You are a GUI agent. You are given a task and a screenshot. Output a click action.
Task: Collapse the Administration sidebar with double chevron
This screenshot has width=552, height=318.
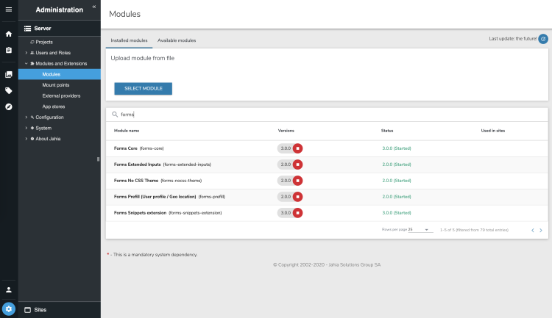(x=94, y=7)
